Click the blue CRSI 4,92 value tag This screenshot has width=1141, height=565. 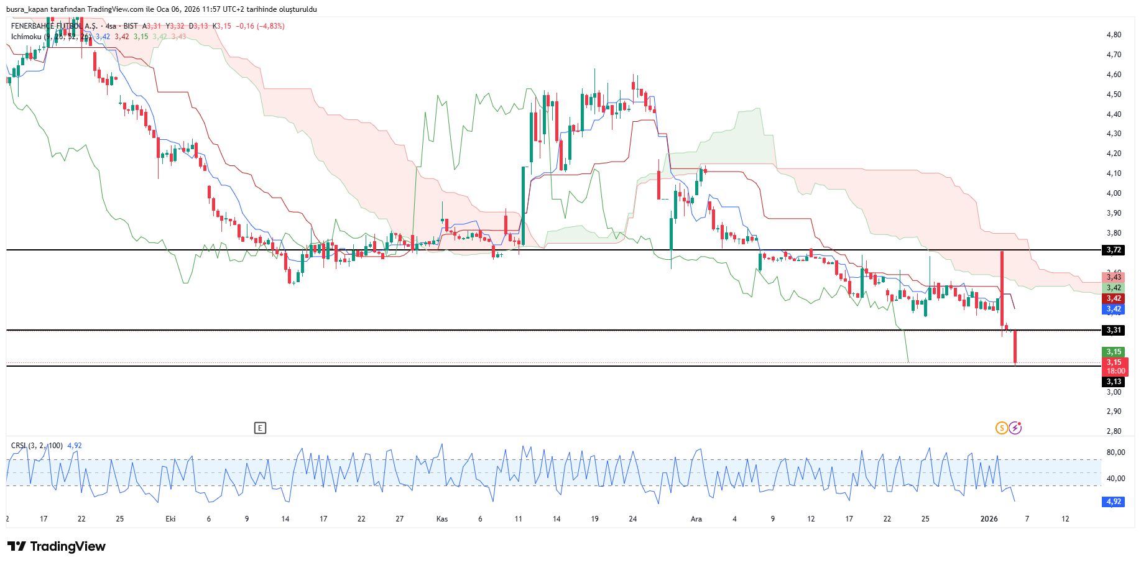pos(1113,502)
